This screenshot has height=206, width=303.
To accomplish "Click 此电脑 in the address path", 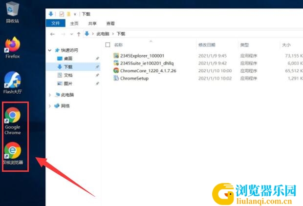I will tap(103, 34).
